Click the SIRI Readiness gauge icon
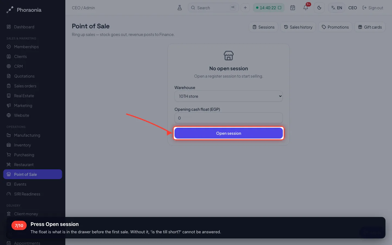Screen dimensions: 392x245 coord(9,194)
